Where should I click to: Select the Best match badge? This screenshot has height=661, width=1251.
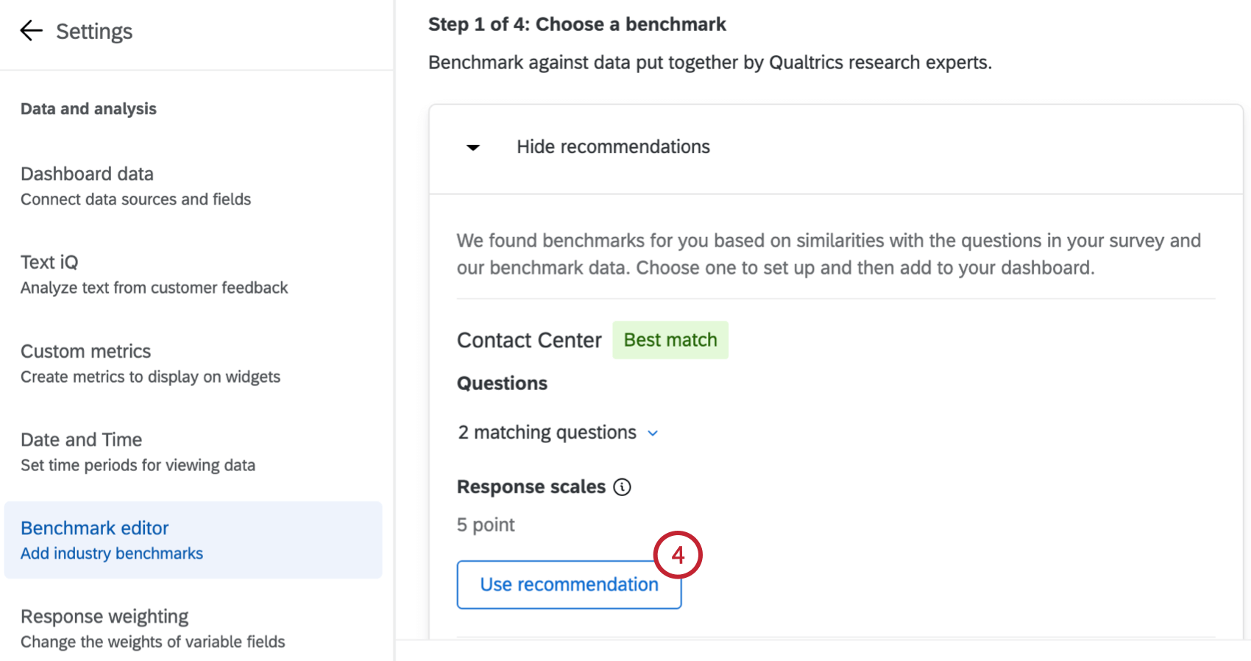coord(670,339)
